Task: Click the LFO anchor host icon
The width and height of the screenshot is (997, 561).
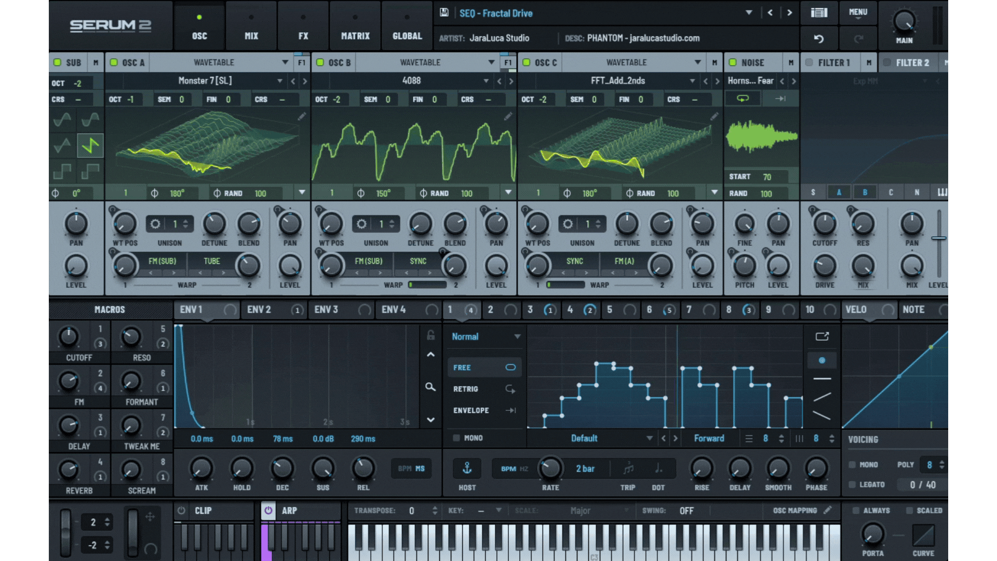Action: (467, 469)
